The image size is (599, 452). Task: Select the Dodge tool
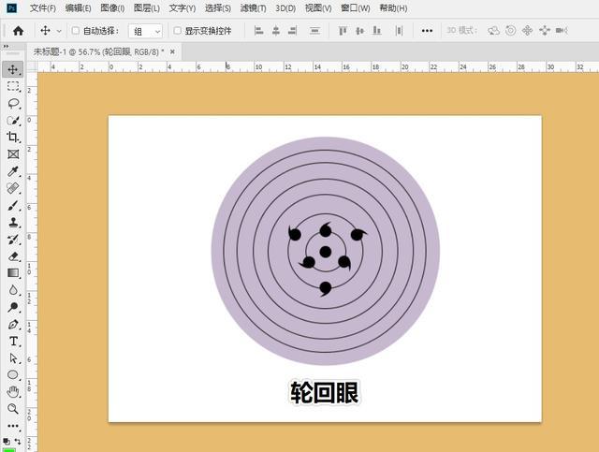(13, 307)
